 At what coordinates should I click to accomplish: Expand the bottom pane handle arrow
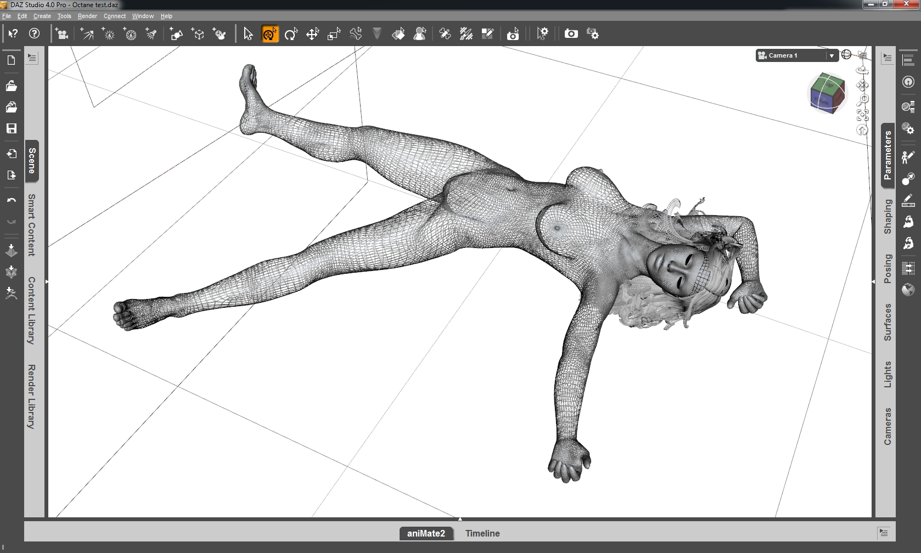[460, 518]
